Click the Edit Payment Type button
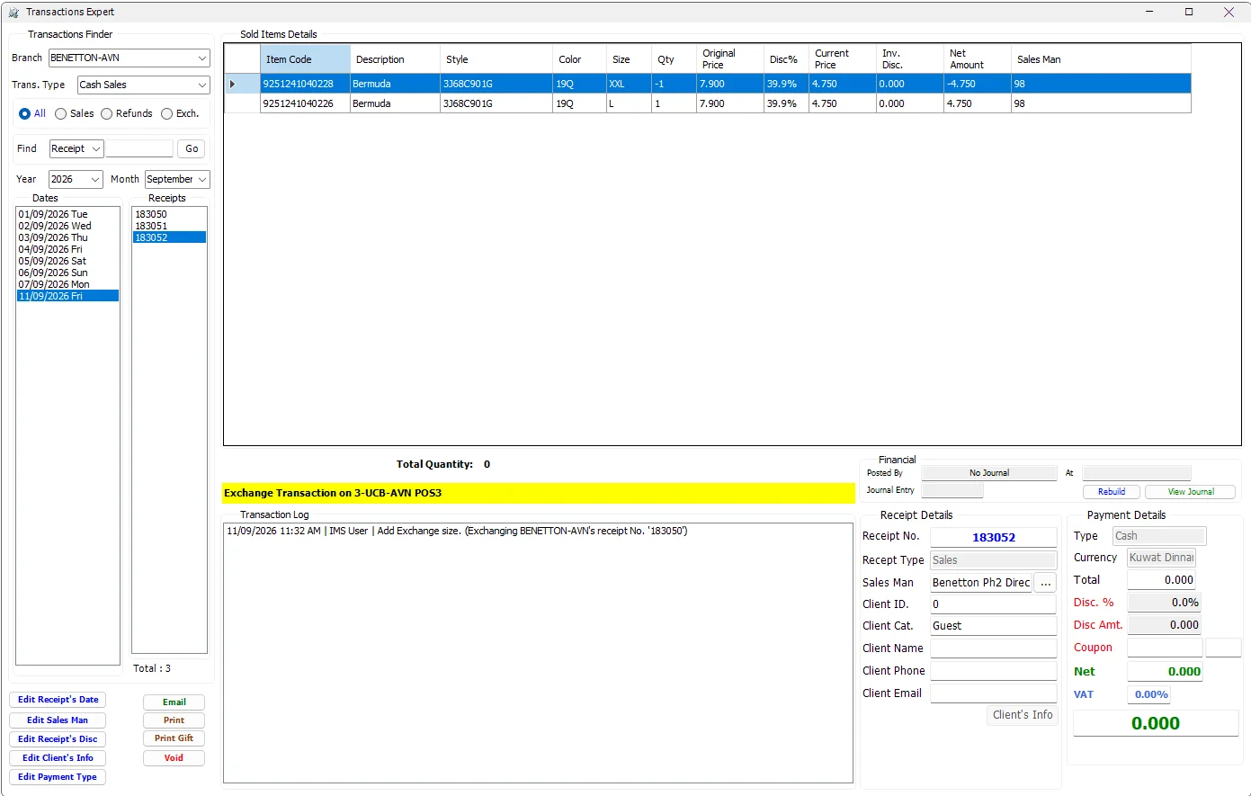1251x796 pixels. (58, 777)
